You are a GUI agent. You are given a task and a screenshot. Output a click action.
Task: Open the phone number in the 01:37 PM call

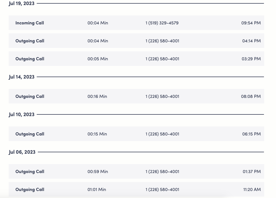[162, 171]
